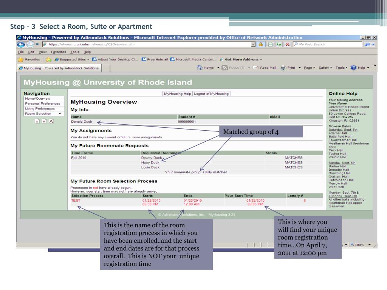Viewport: 387px width, 290px height.
Task: Open the Favorites menu
Action: coord(59,52)
